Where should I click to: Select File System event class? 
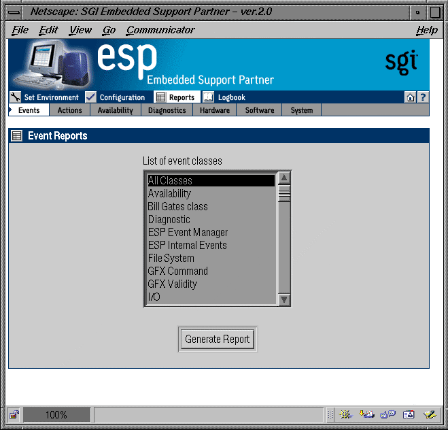pos(211,258)
